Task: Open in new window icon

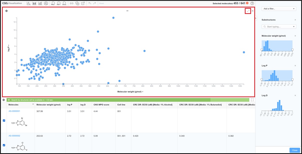Action: click(x=83, y=3)
